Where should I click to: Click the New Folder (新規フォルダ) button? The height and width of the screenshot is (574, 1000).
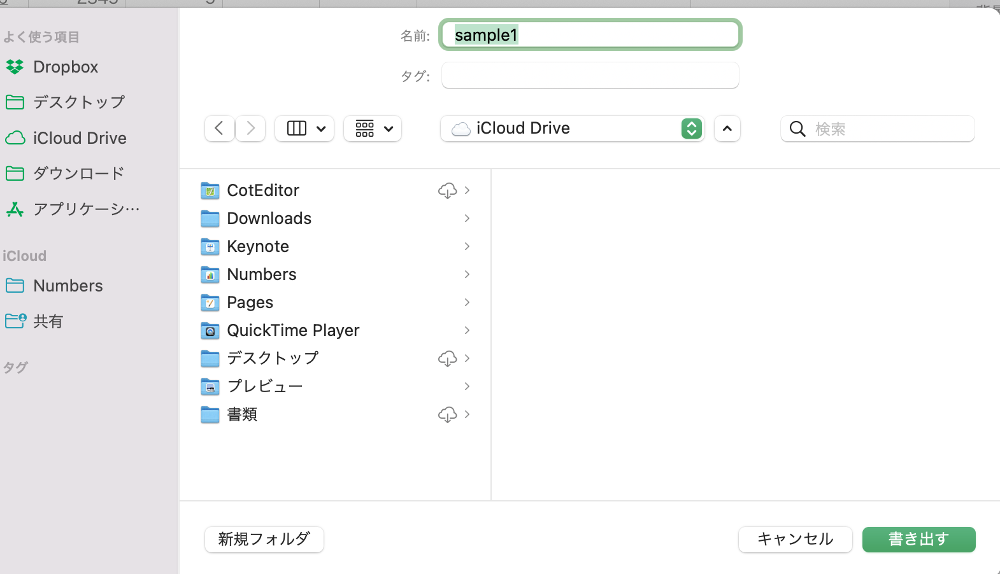click(x=264, y=540)
